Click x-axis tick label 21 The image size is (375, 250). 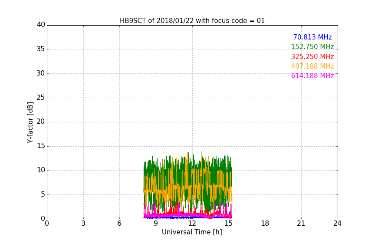pos(301,224)
